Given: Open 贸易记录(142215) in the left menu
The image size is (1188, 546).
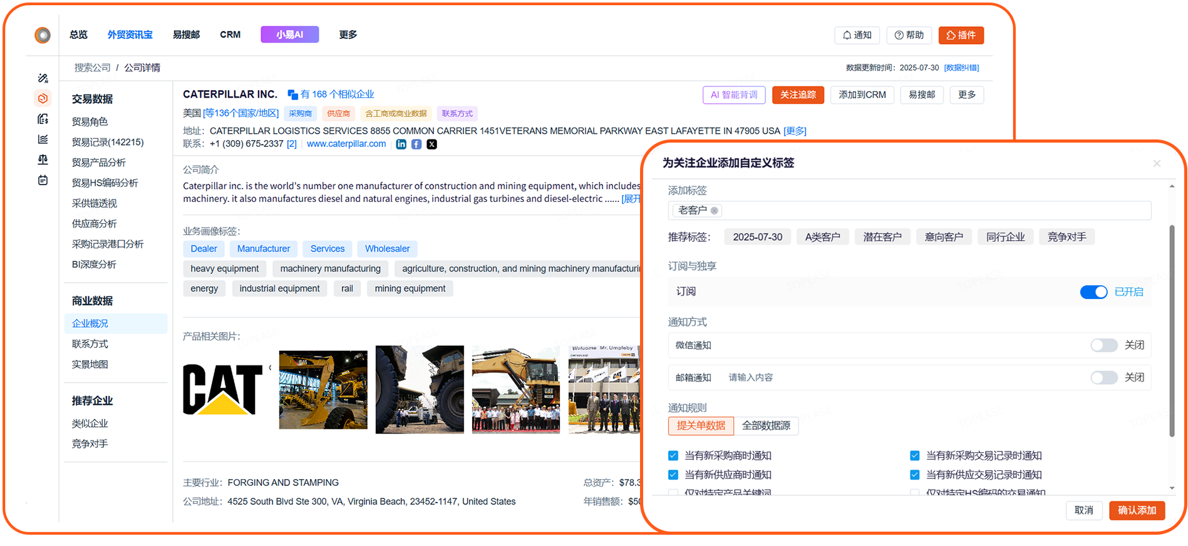Looking at the screenshot, I should click(108, 143).
